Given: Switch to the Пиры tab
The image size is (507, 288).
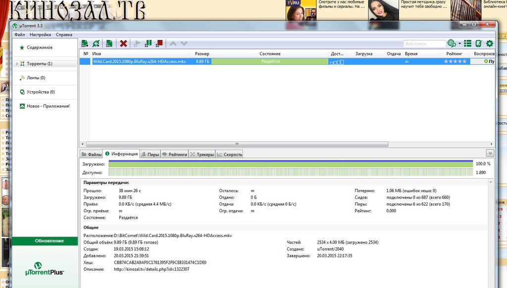Looking at the screenshot, I should (x=151, y=154).
